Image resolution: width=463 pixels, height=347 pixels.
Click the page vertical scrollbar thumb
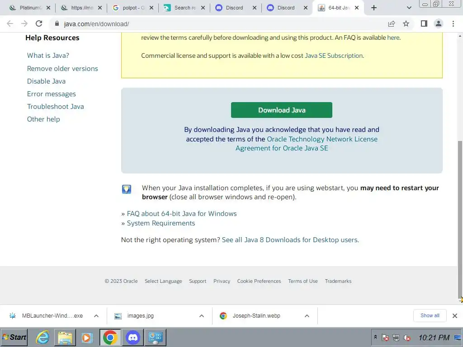[x=460, y=220]
